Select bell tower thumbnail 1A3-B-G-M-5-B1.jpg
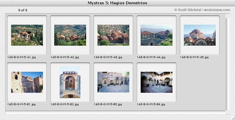Image resolution: width=235 pixels, height=120 pixels. tap(27, 82)
